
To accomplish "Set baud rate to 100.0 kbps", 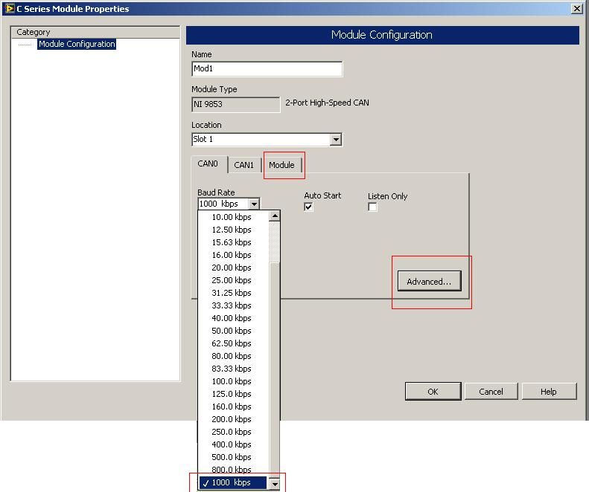I will (x=233, y=381).
